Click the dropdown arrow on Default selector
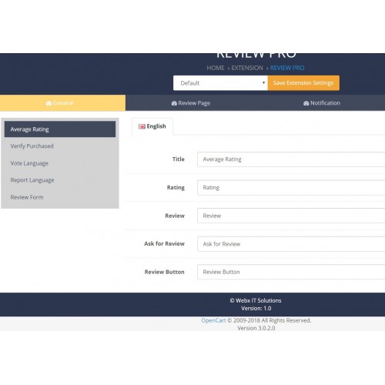385x385 pixels. 263,82
